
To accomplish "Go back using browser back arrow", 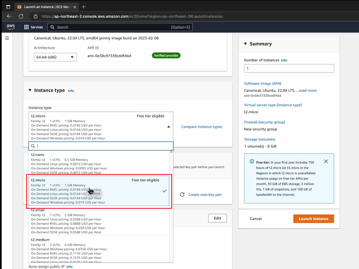I will pyautogui.click(x=9, y=16).
